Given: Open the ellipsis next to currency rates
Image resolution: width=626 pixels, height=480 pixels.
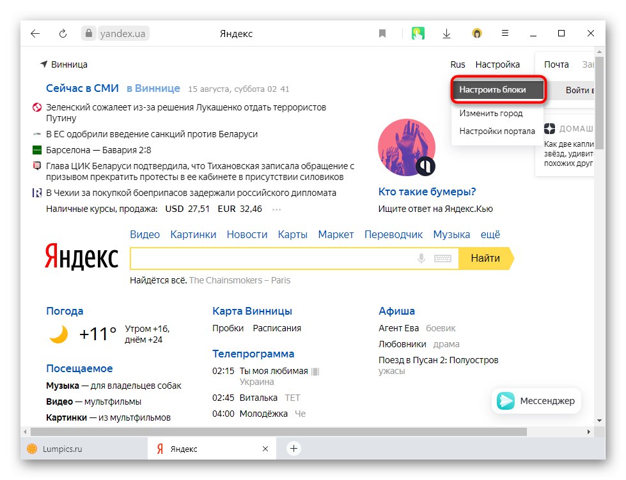Looking at the screenshot, I should click(276, 209).
